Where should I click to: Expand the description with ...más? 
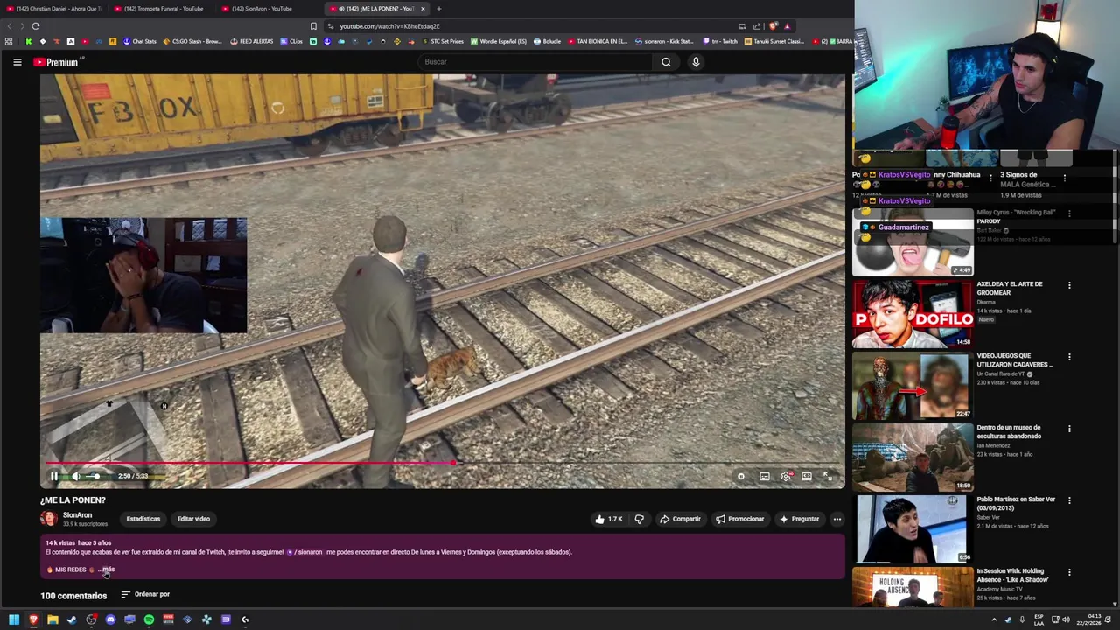[x=107, y=570]
